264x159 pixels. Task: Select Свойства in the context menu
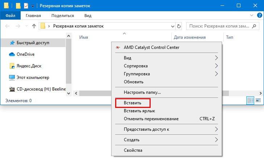click(133, 150)
